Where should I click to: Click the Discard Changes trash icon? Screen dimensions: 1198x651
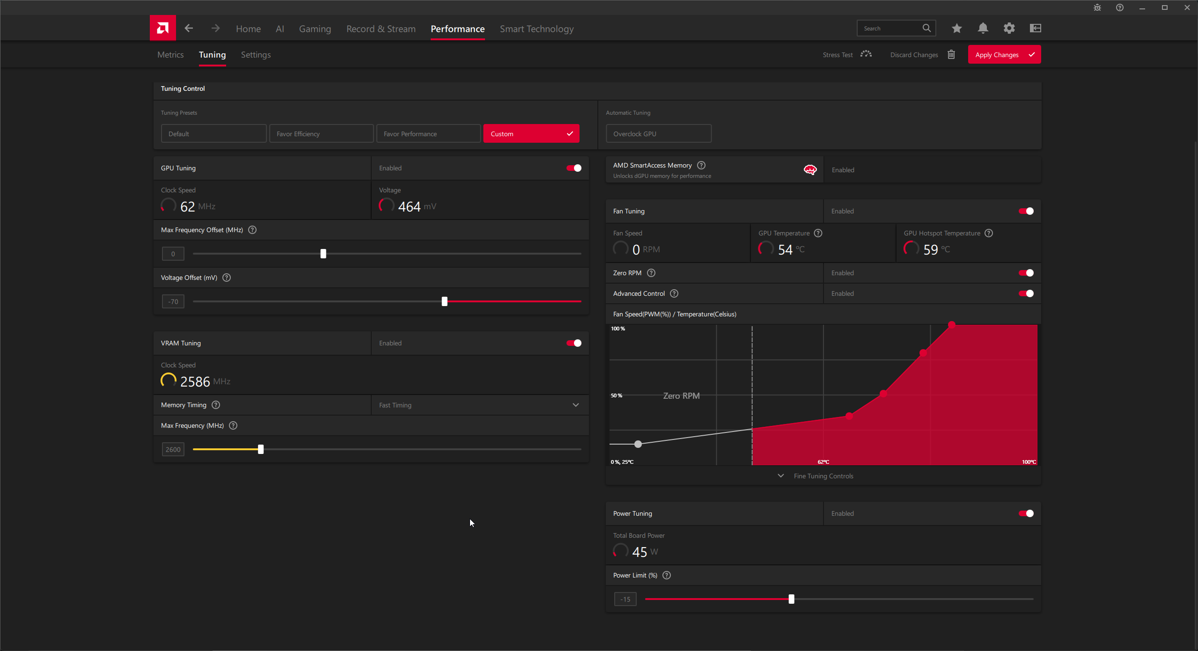tap(951, 55)
